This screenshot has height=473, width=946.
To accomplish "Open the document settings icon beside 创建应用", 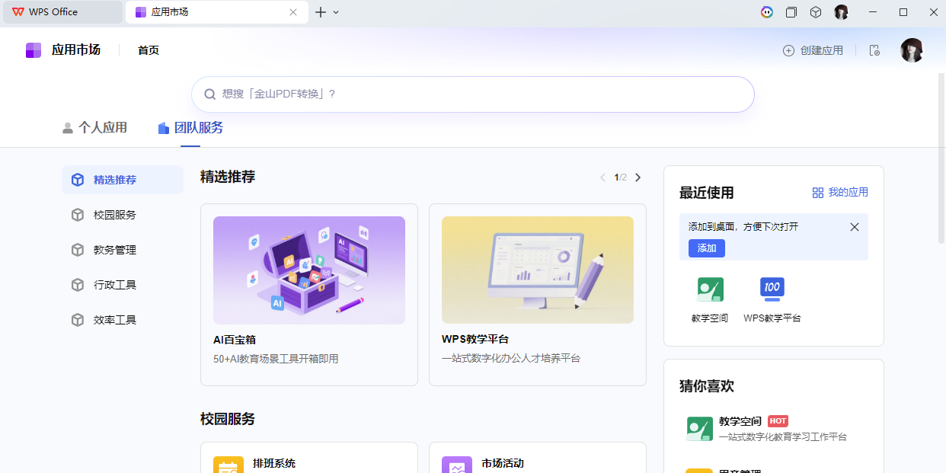I will click(874, 50).
